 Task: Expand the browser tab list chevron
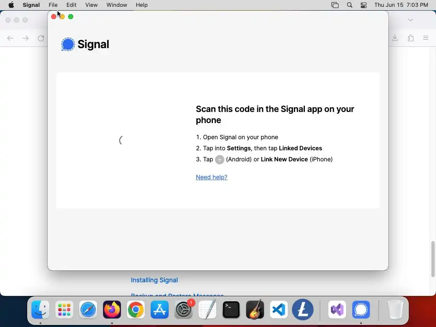(x=410, y=20)
